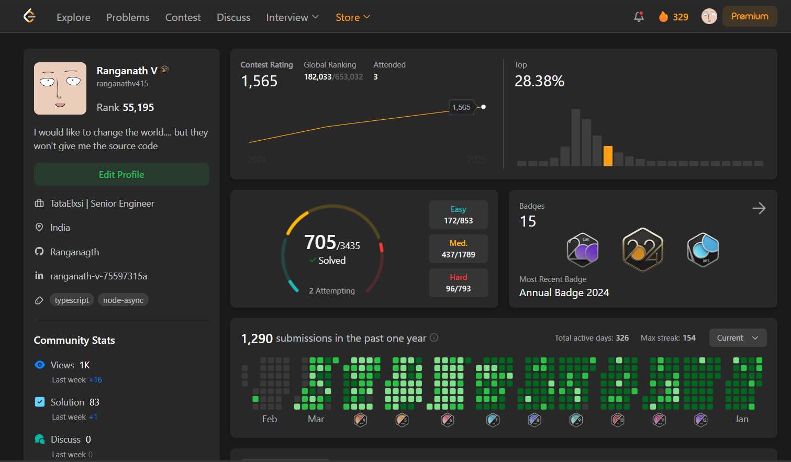The width and height of the screenshot is (791, 462).
Task: Click the Premium button
Action: 750,16
